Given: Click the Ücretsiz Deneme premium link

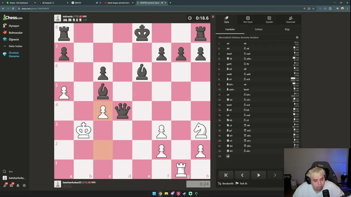Looking at the screenshot, I should click(14, 54).
